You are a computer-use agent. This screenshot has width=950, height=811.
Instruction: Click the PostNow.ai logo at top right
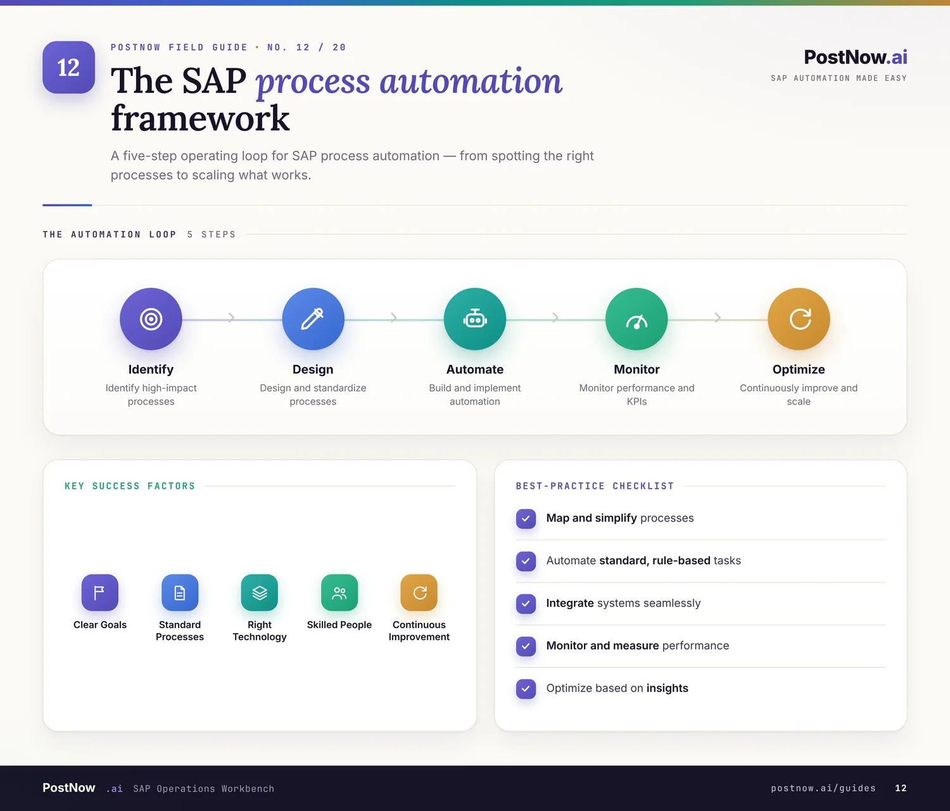[856, 57]
